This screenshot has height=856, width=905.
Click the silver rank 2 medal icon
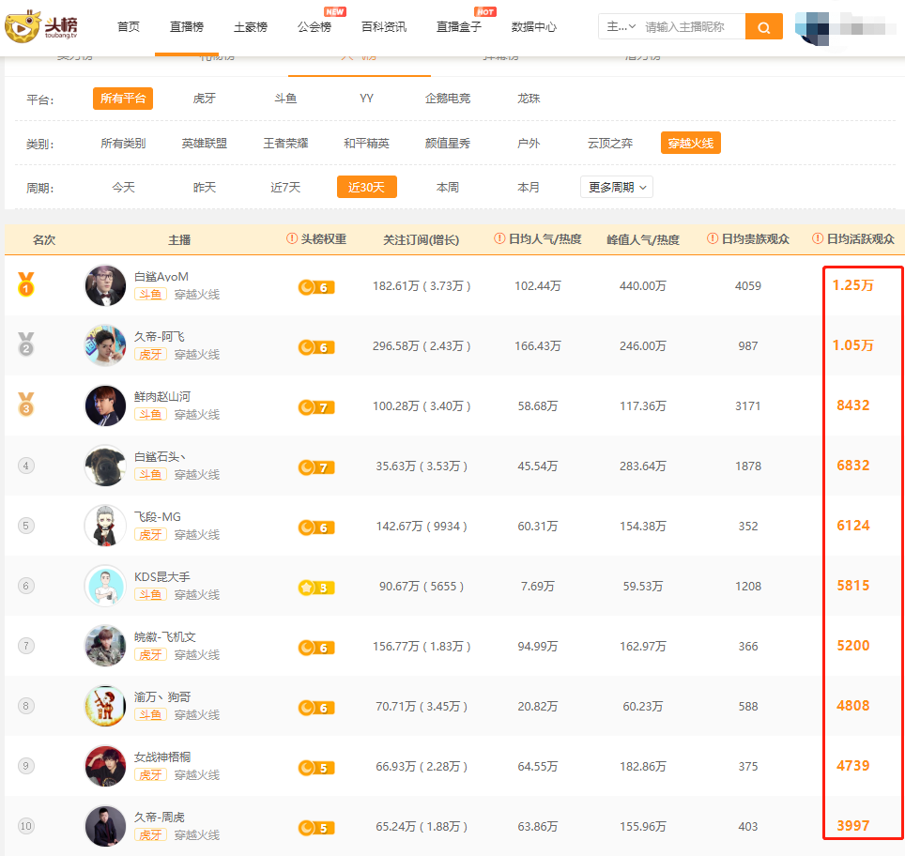tap(26, 344)
